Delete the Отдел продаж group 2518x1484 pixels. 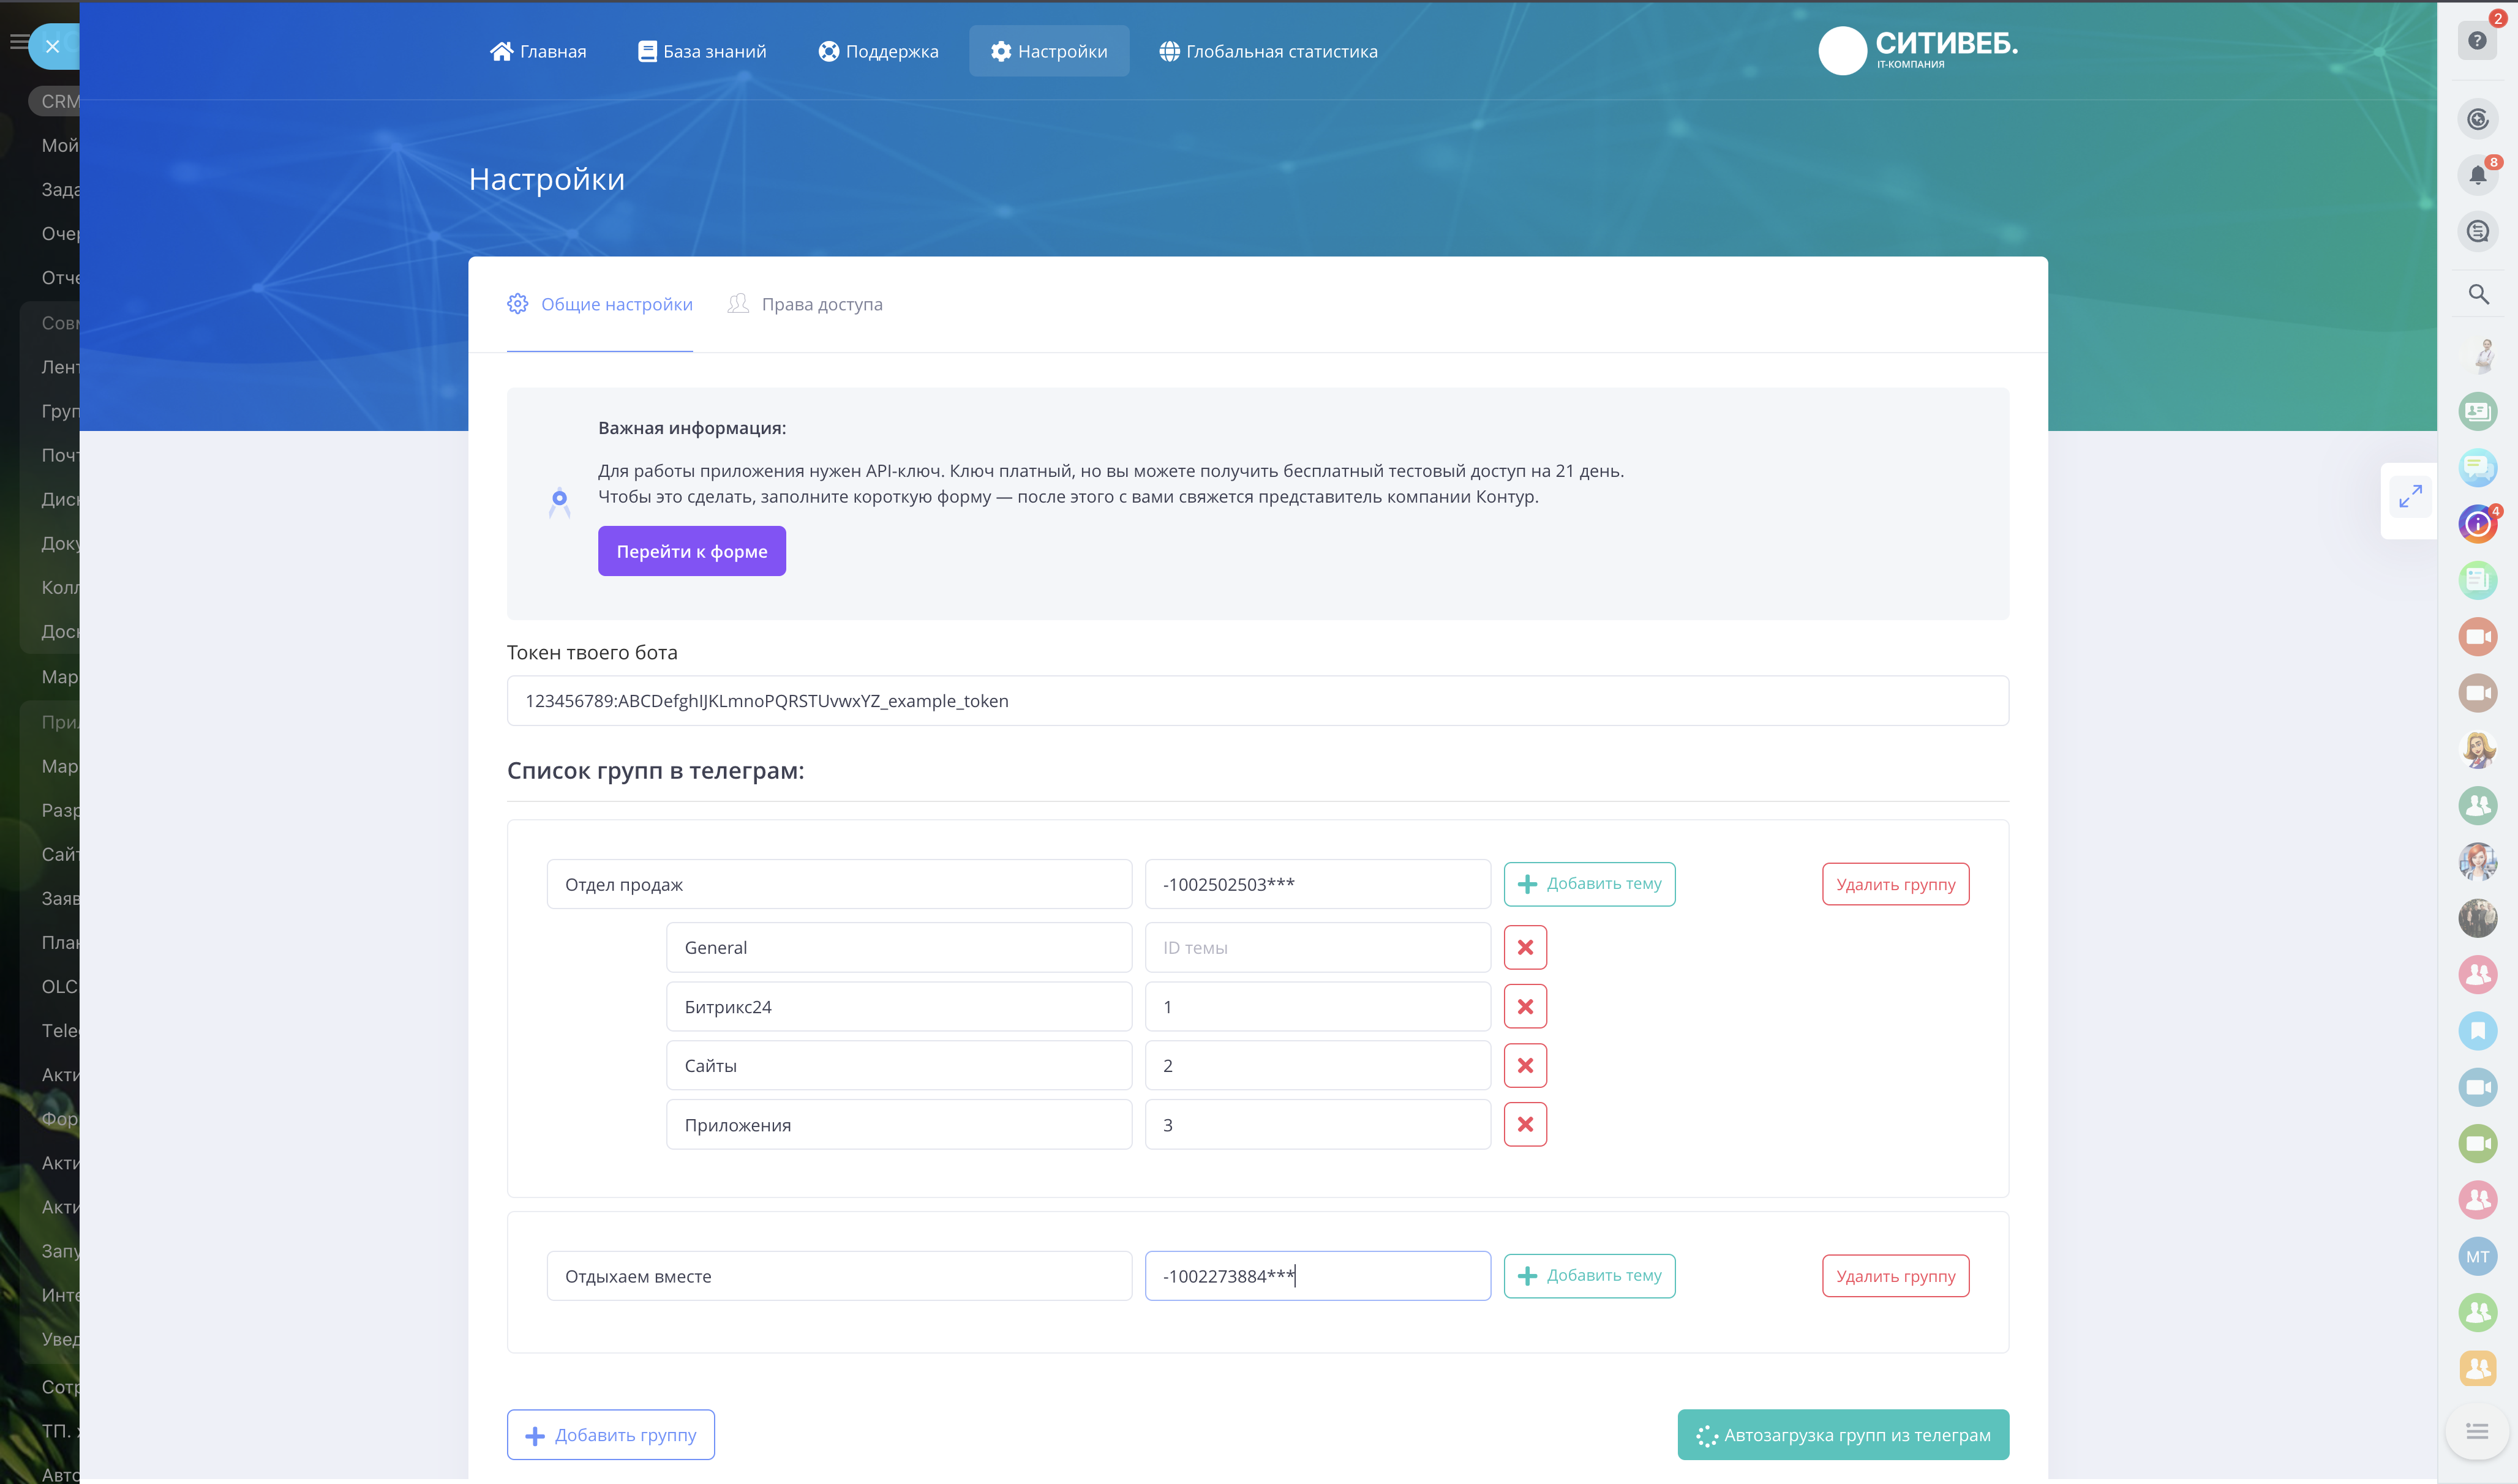[x=1894, y=884]
